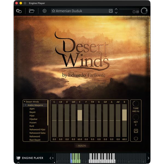This screenshot has height=164, width=164.
Task: Toggle the microtuning power button
Action: click(136, 138)
